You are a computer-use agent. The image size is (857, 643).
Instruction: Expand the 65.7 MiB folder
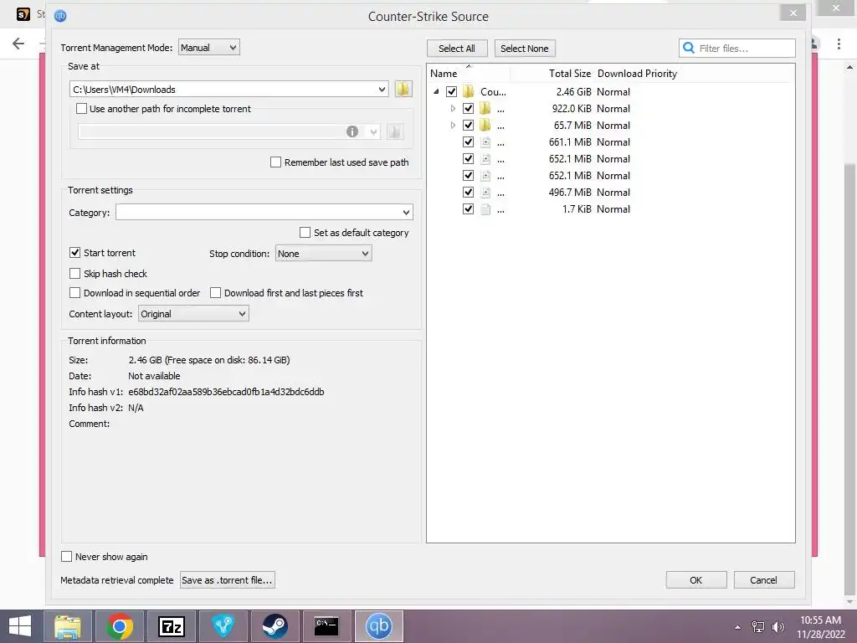[x=453, y=126]
